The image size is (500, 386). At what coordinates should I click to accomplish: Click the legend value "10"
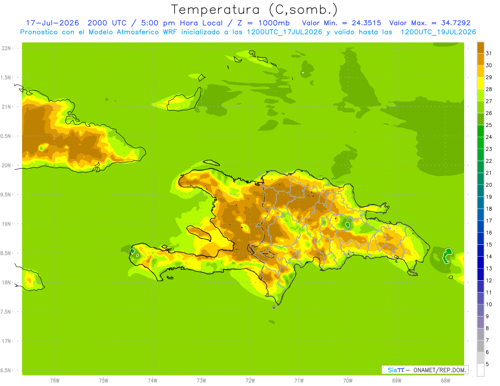point(490,304)
